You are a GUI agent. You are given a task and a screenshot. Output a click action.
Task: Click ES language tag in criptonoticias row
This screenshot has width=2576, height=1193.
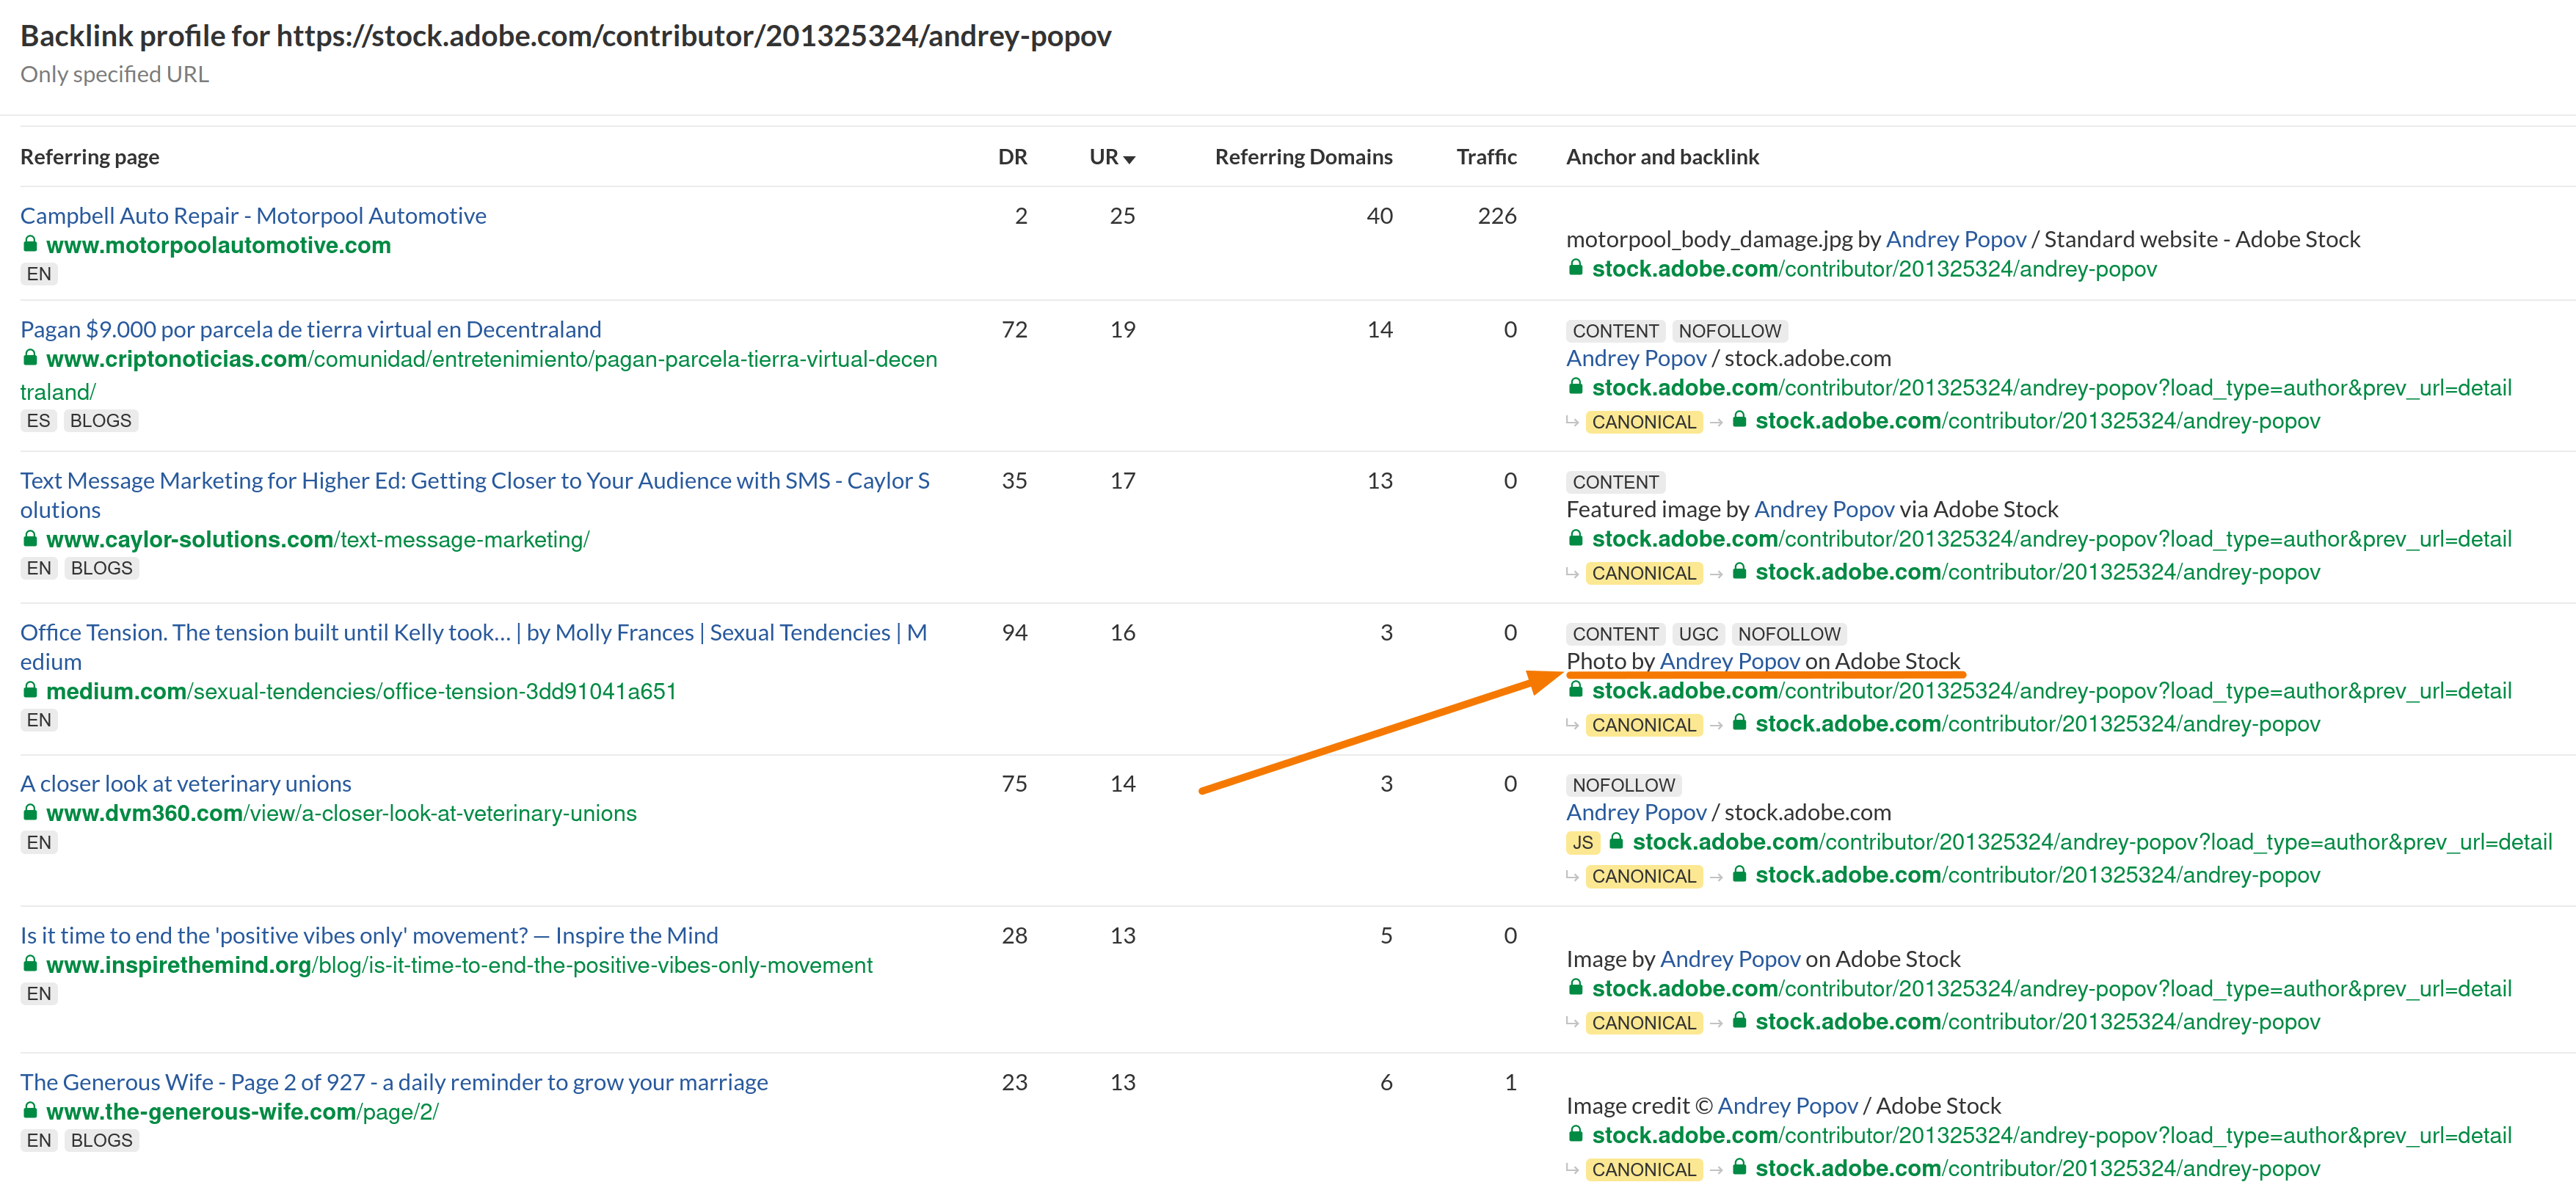[x=38, y=421]
